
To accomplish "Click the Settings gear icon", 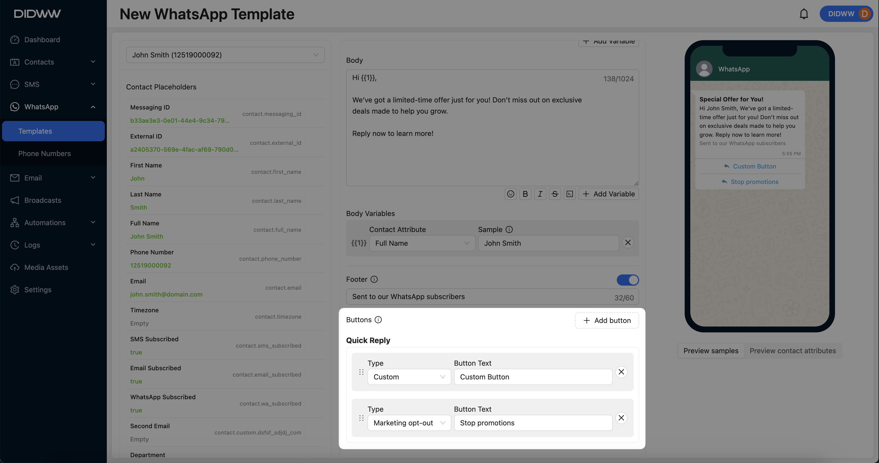I will pos(15,289).
